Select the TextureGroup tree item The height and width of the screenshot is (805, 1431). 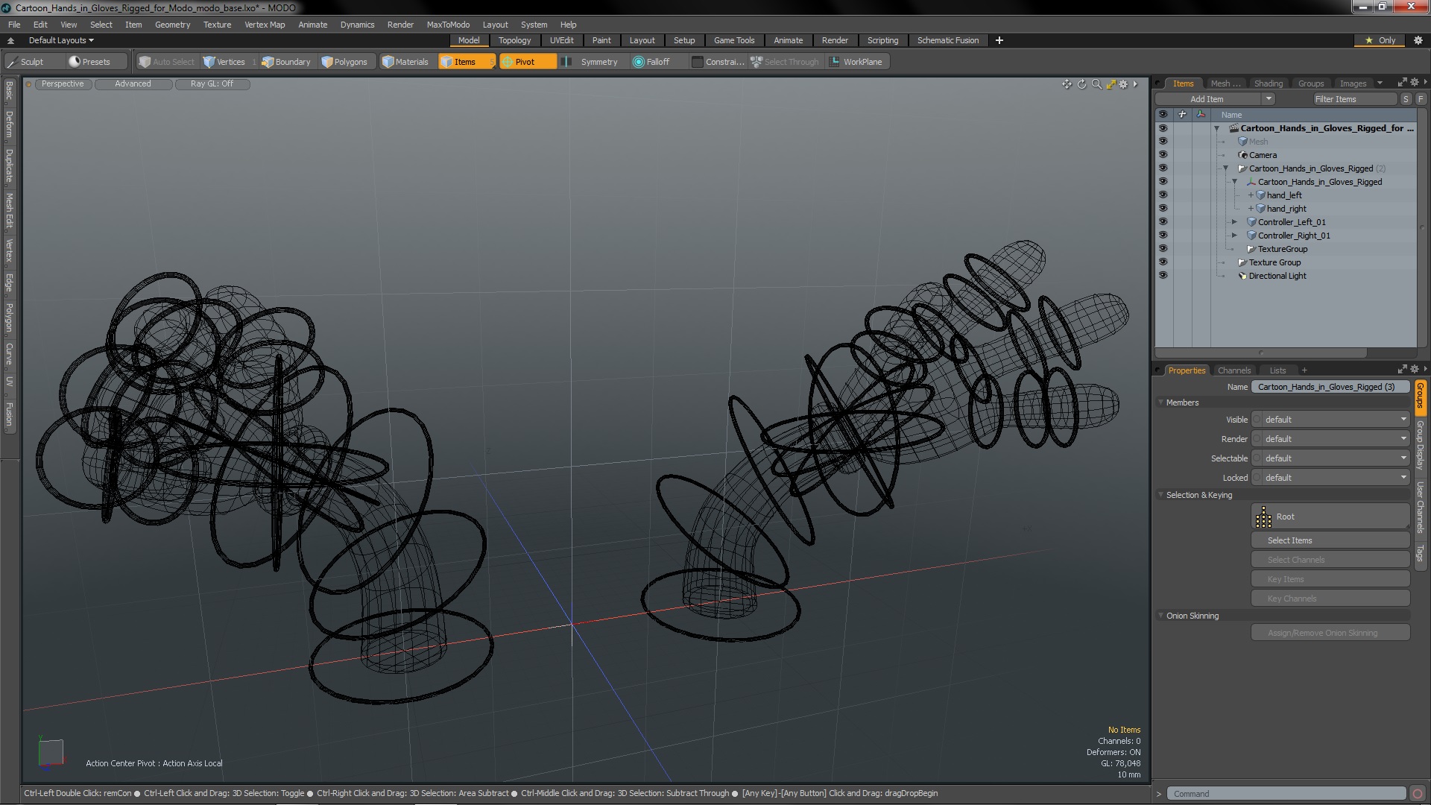pos(1282,249)
